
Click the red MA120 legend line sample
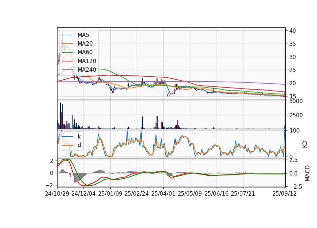point(67,61)
